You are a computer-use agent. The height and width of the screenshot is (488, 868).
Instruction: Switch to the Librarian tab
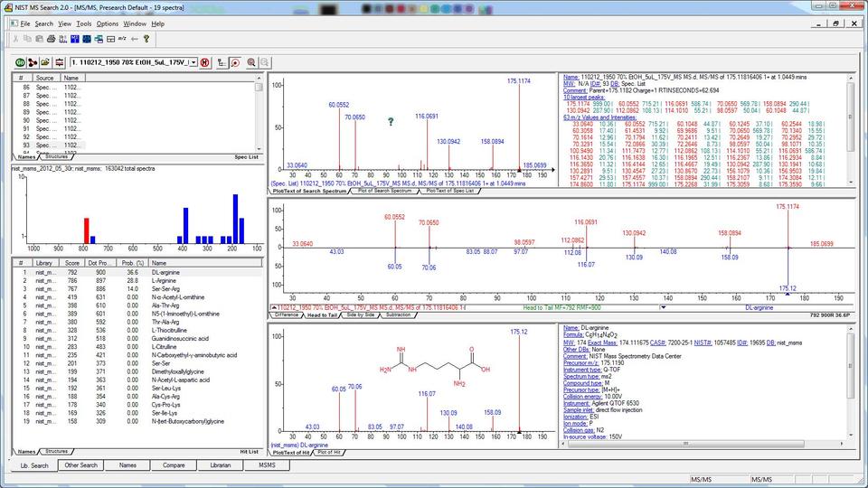(x=222, y=465)
